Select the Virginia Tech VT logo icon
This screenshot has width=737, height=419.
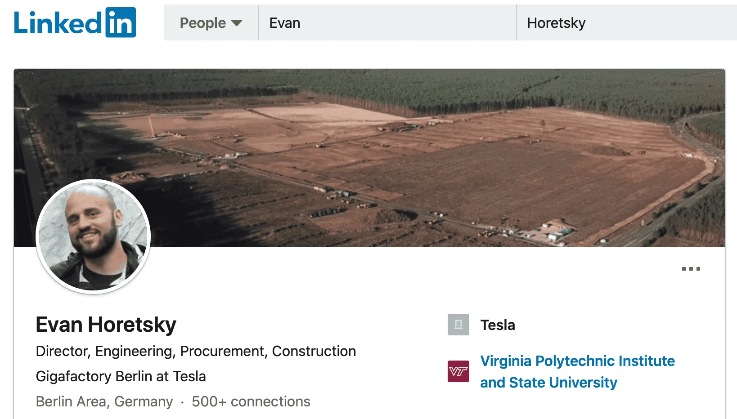tap(458, 371)
